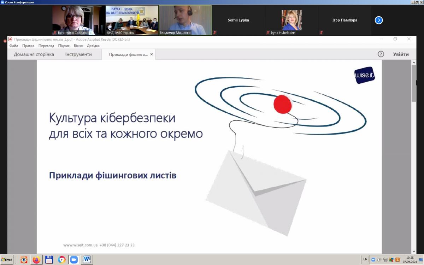Image resolution: width=424 pixels, height=265 pixels.
Task: Open the Firefox taskbar icon
Action: pyautogui.click(x=36, y=260)
